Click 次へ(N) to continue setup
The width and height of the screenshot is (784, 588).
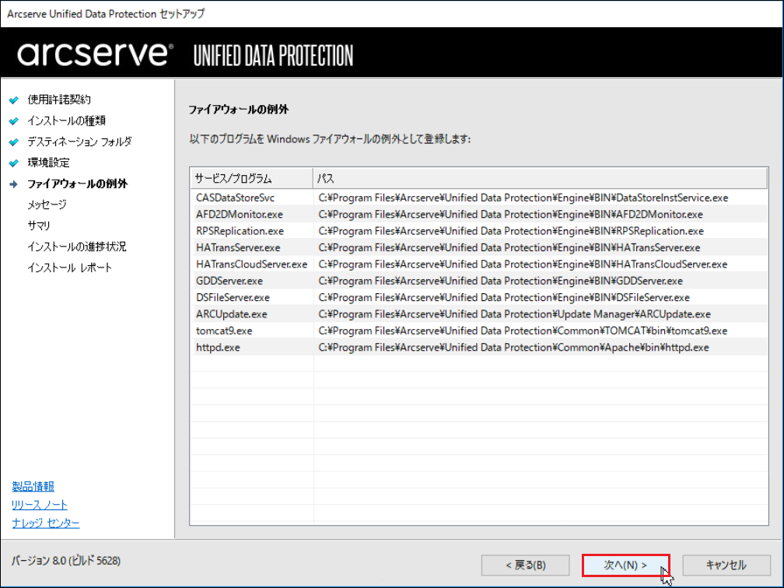click(625, 565)
